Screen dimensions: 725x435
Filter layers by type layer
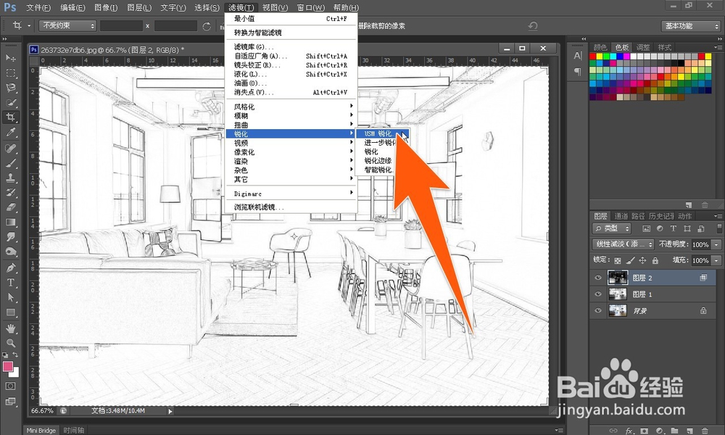click(x=674, y=228)
